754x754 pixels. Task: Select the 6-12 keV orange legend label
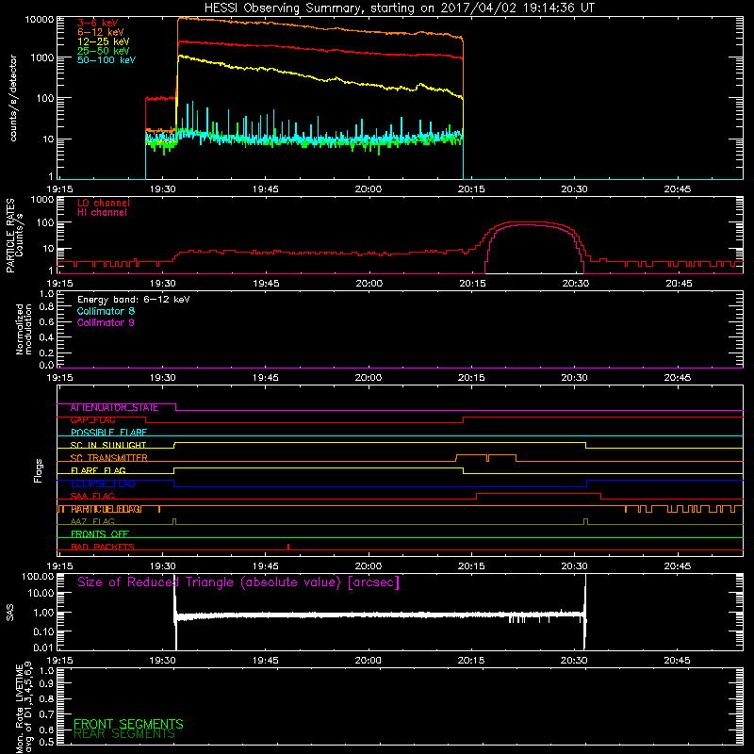click(101, 32)
